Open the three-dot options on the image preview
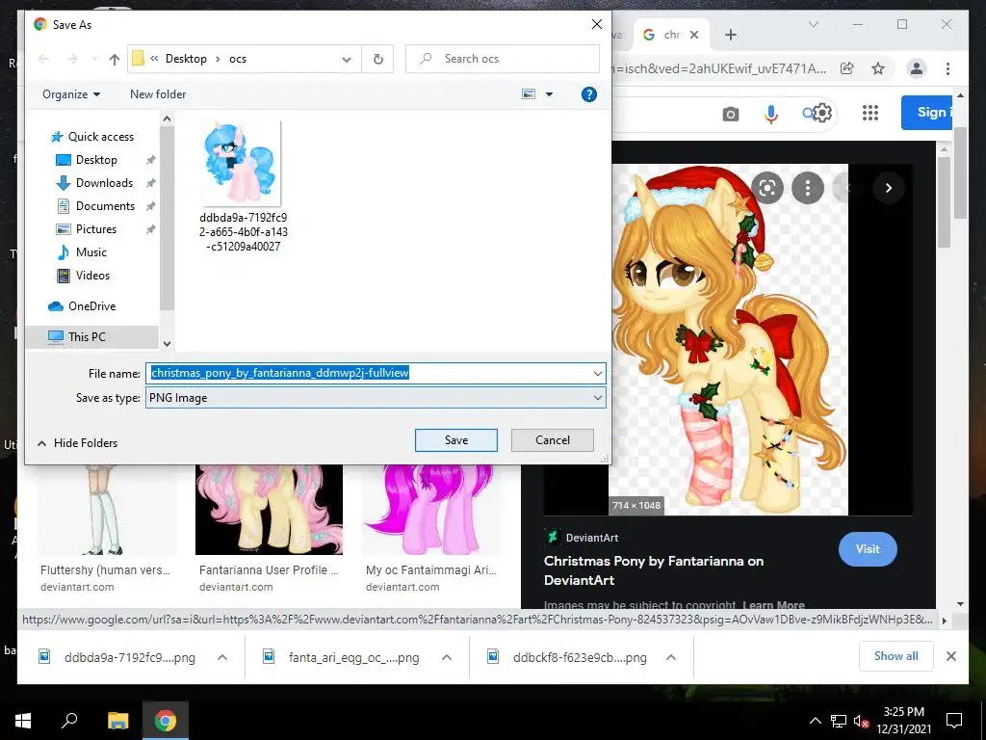986x740 pixels. tap(808, 188)
